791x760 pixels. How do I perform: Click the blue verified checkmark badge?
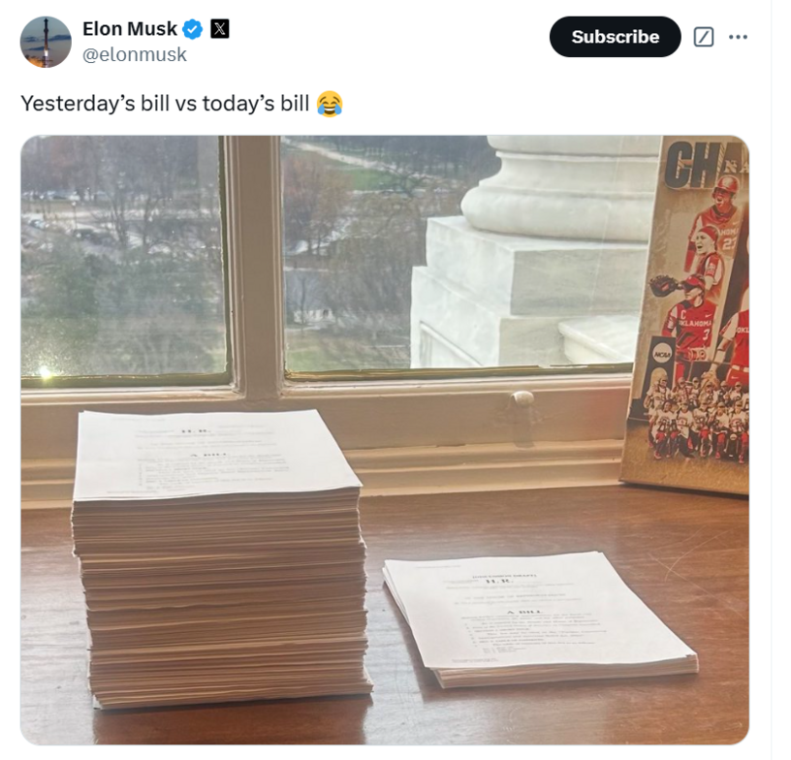coord(192,29)
